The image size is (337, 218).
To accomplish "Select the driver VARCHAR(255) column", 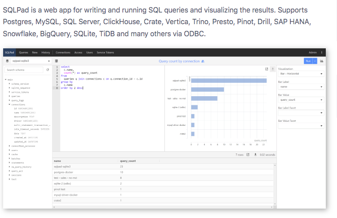I will pos(26,121).
